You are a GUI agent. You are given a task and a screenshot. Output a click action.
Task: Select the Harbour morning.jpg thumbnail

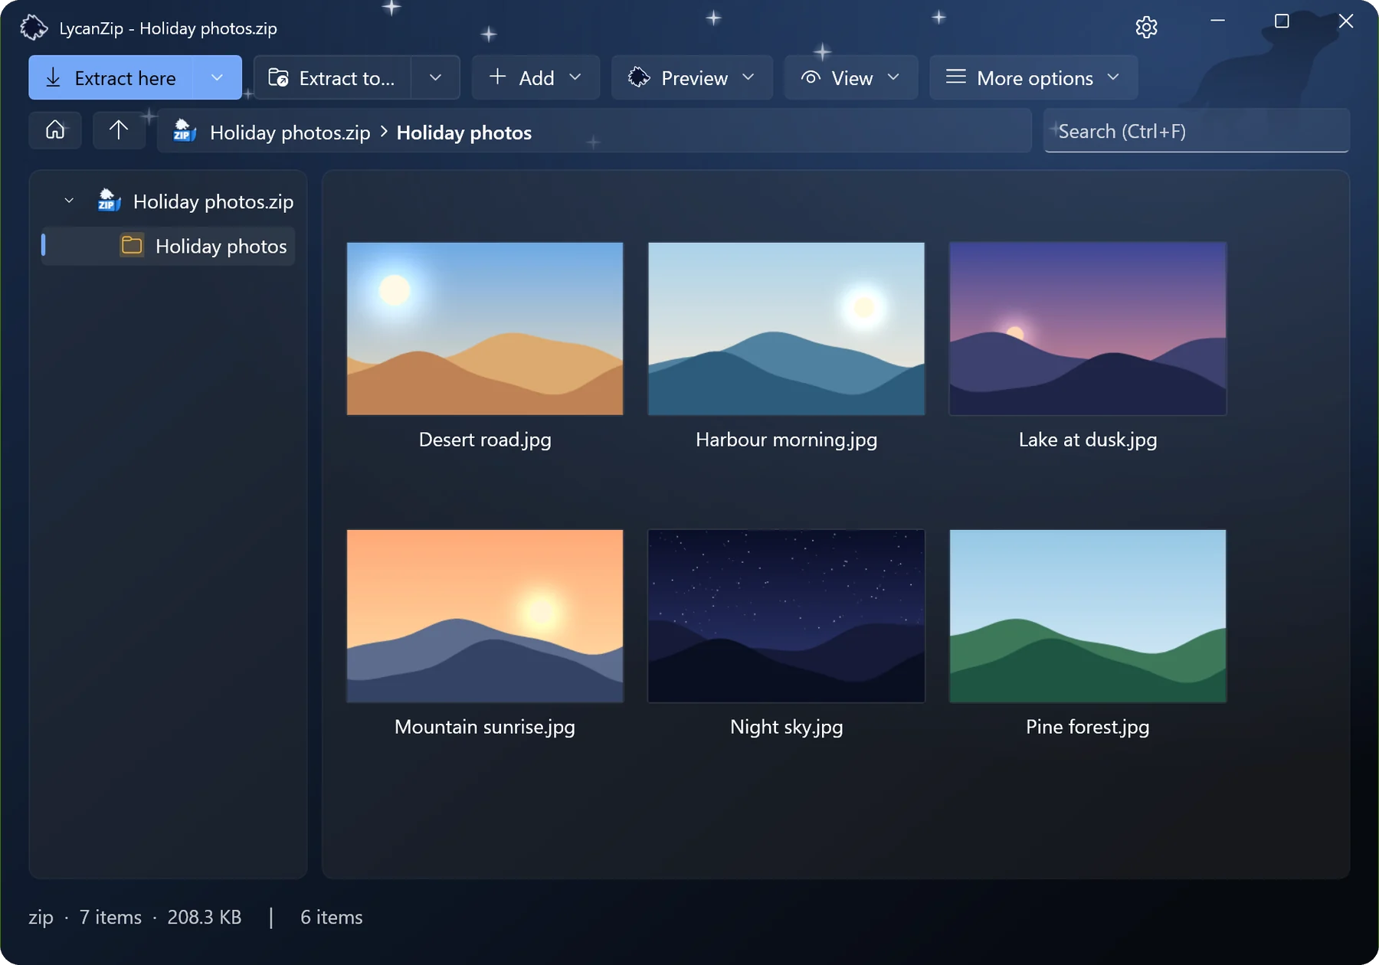coord(786,329)
